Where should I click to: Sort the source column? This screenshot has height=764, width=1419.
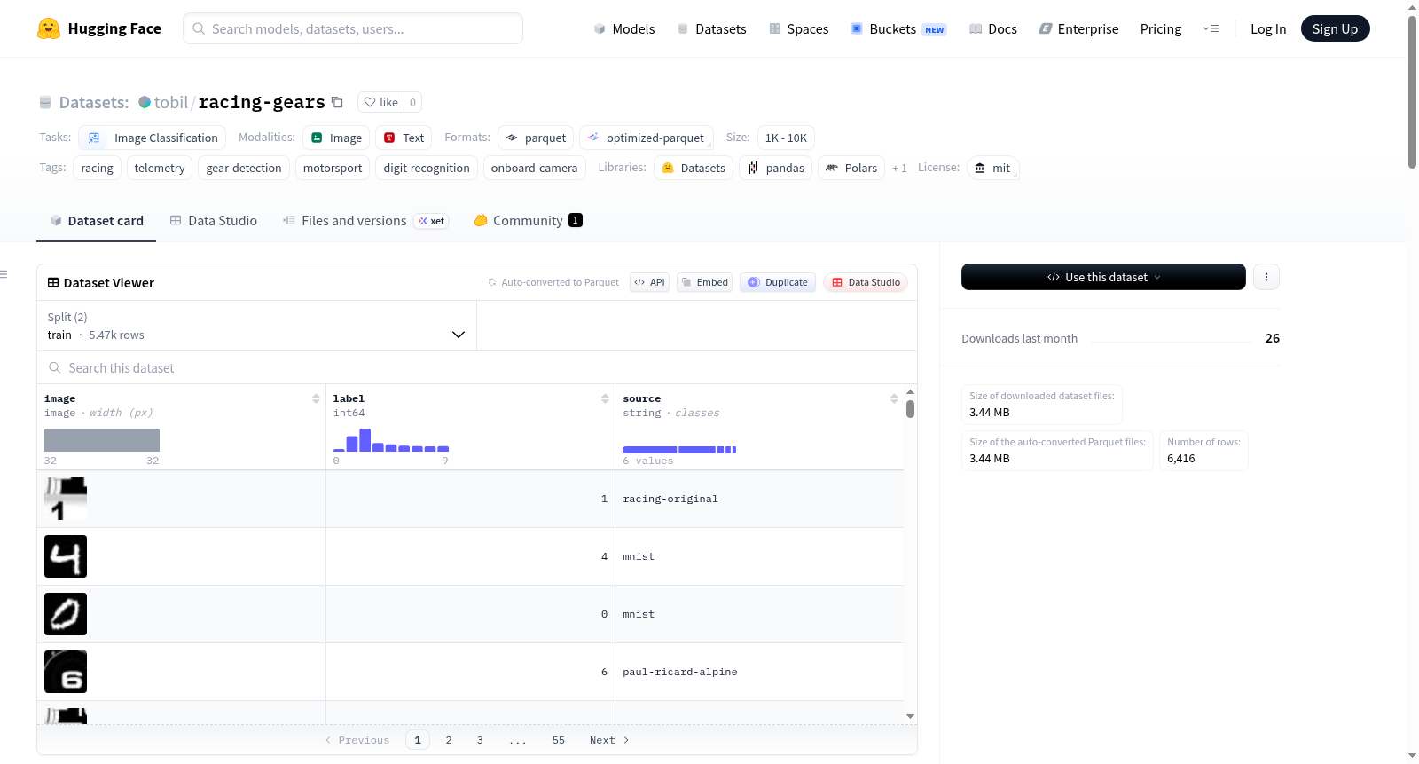(x=894, y=398)
